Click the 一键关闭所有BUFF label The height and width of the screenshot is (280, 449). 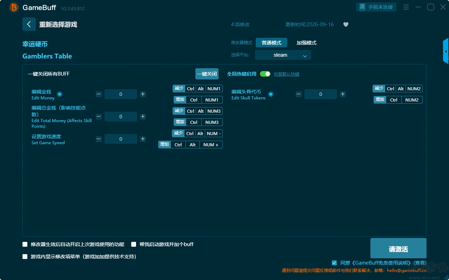coord(49,74)
